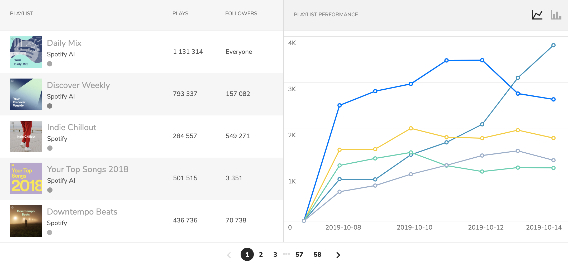This screenshot has width=568, height=267.
Task: Click 2019-10-08 axis label
Action: (x=343, y=227)
